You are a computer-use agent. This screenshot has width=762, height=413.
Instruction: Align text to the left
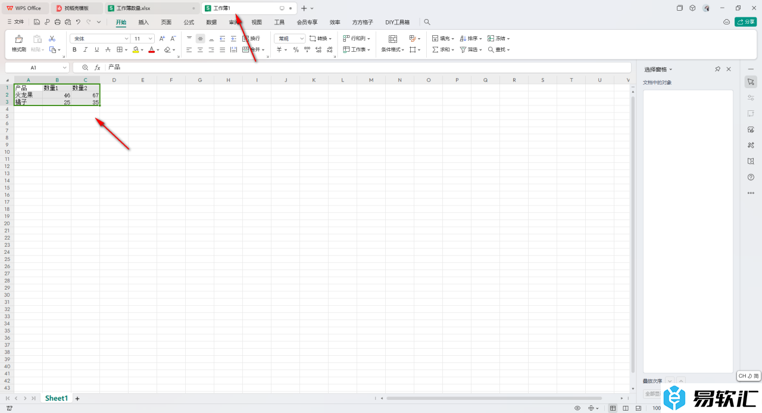click(189, 49)
